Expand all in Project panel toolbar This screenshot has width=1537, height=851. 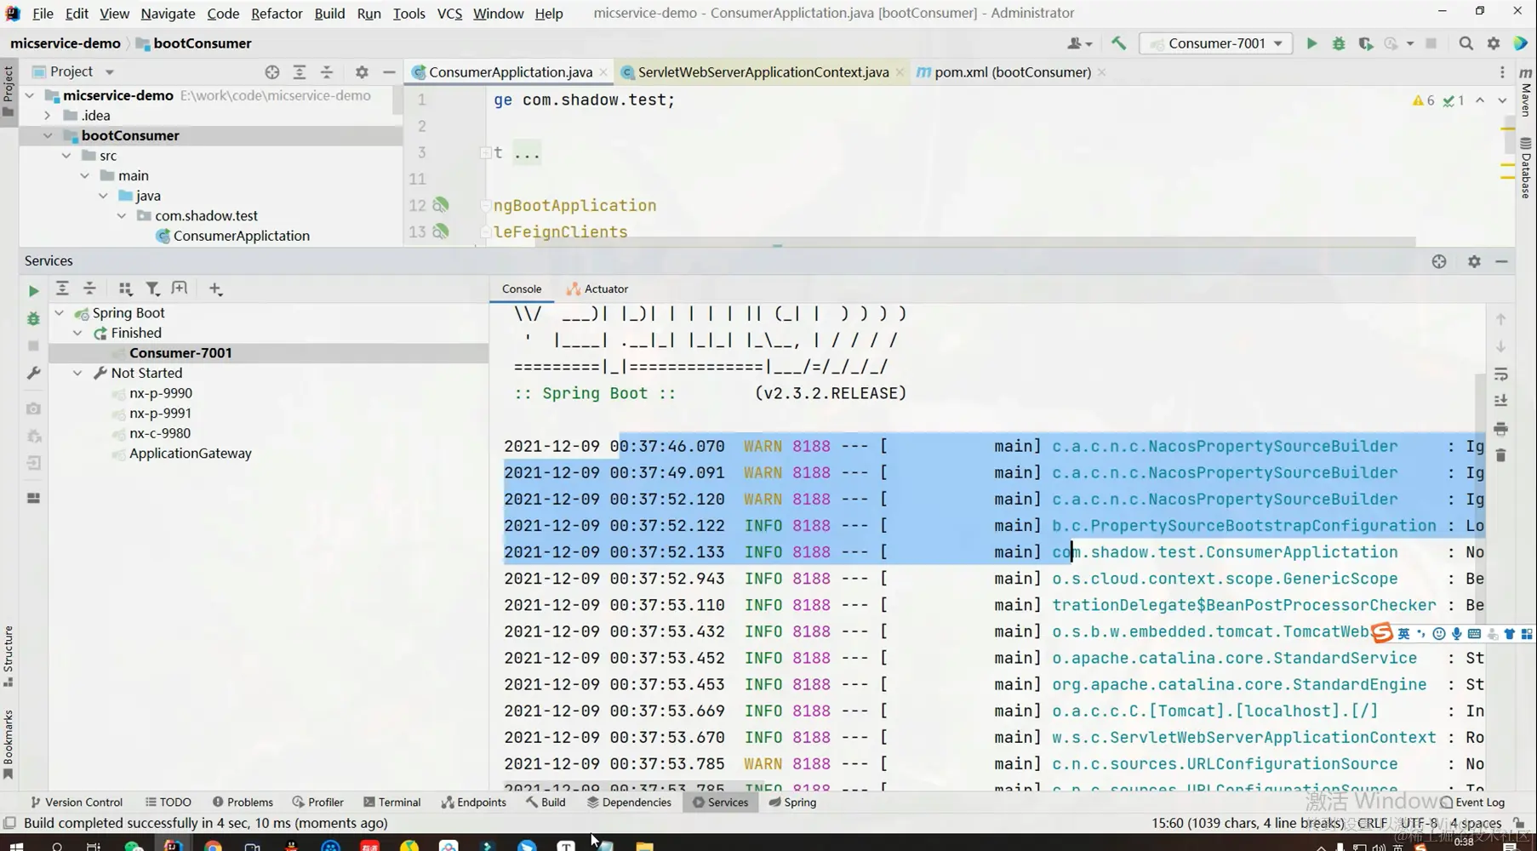click(x=300, y=72)
